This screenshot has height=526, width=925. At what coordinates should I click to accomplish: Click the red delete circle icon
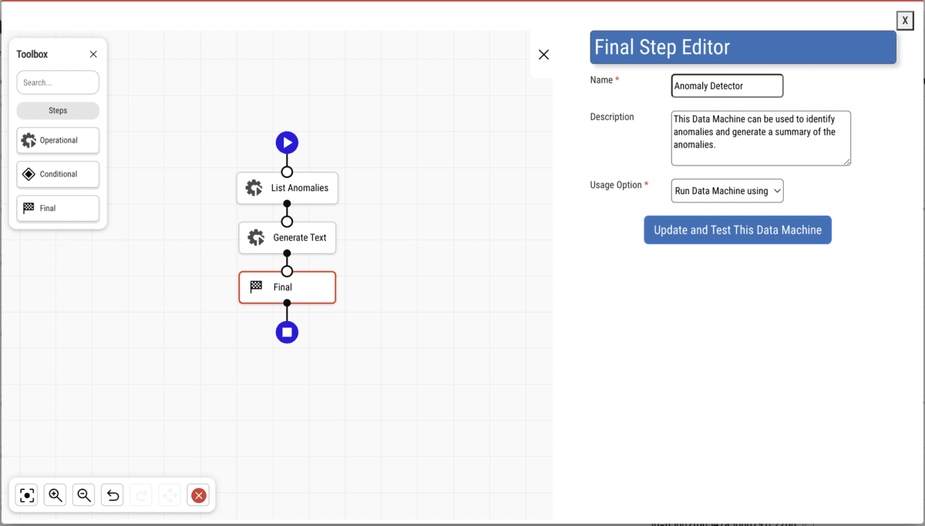tap(198, 495)
